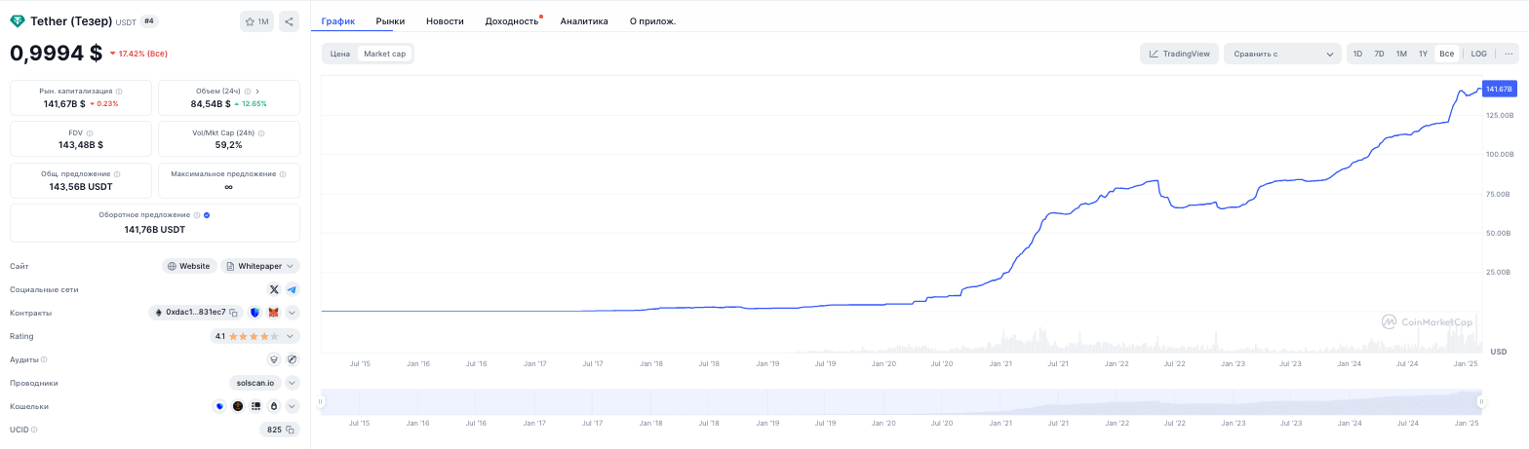Image resolution: width=1529 pixels, height=449 pixels.
Task: Copy the UCID 825 value
Action: [291, 430]
